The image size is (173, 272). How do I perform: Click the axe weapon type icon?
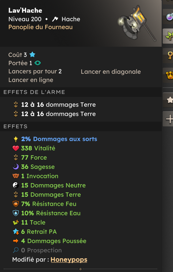tap(55, 19)
